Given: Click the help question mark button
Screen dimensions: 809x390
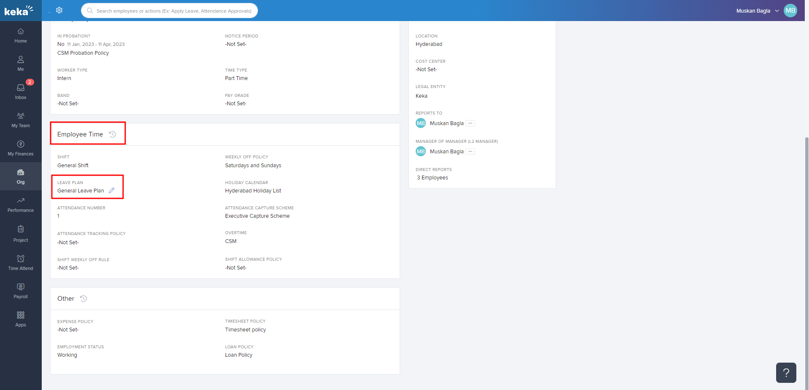Looking at the screenshot, I should tap(786, 373).
